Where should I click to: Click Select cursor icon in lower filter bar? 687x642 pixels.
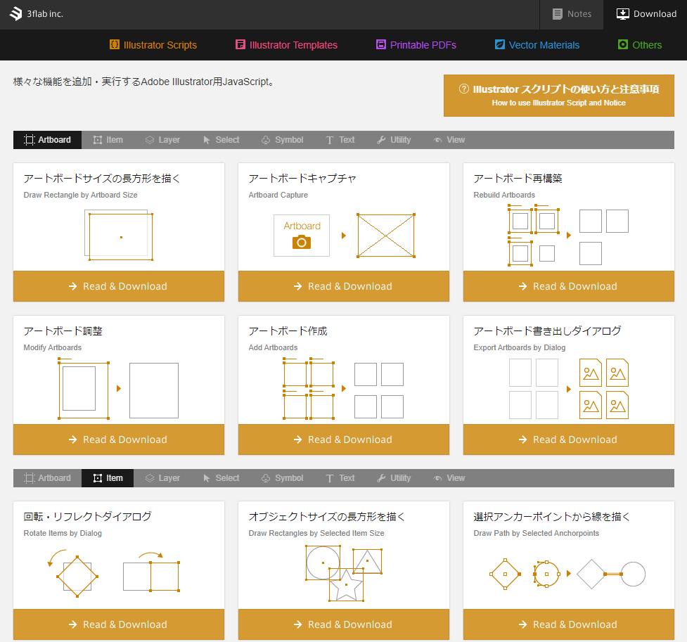tap(207, 478)
